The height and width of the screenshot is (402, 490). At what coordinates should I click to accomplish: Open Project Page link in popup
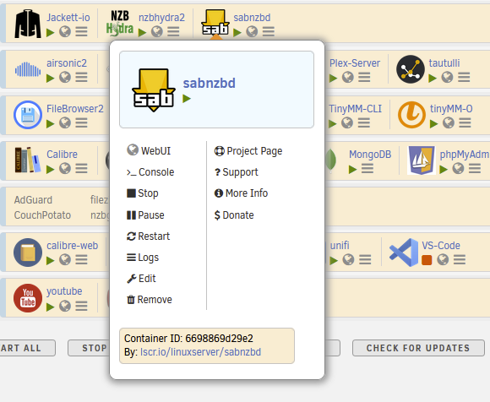248,151
